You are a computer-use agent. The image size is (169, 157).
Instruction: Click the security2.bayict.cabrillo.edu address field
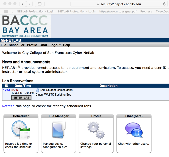point(119,4)
